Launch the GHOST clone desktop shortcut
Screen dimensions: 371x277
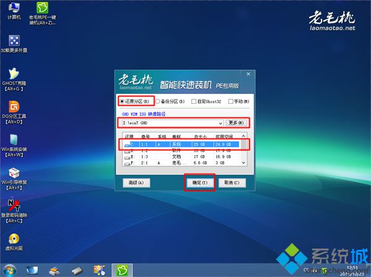pos(14,79)
